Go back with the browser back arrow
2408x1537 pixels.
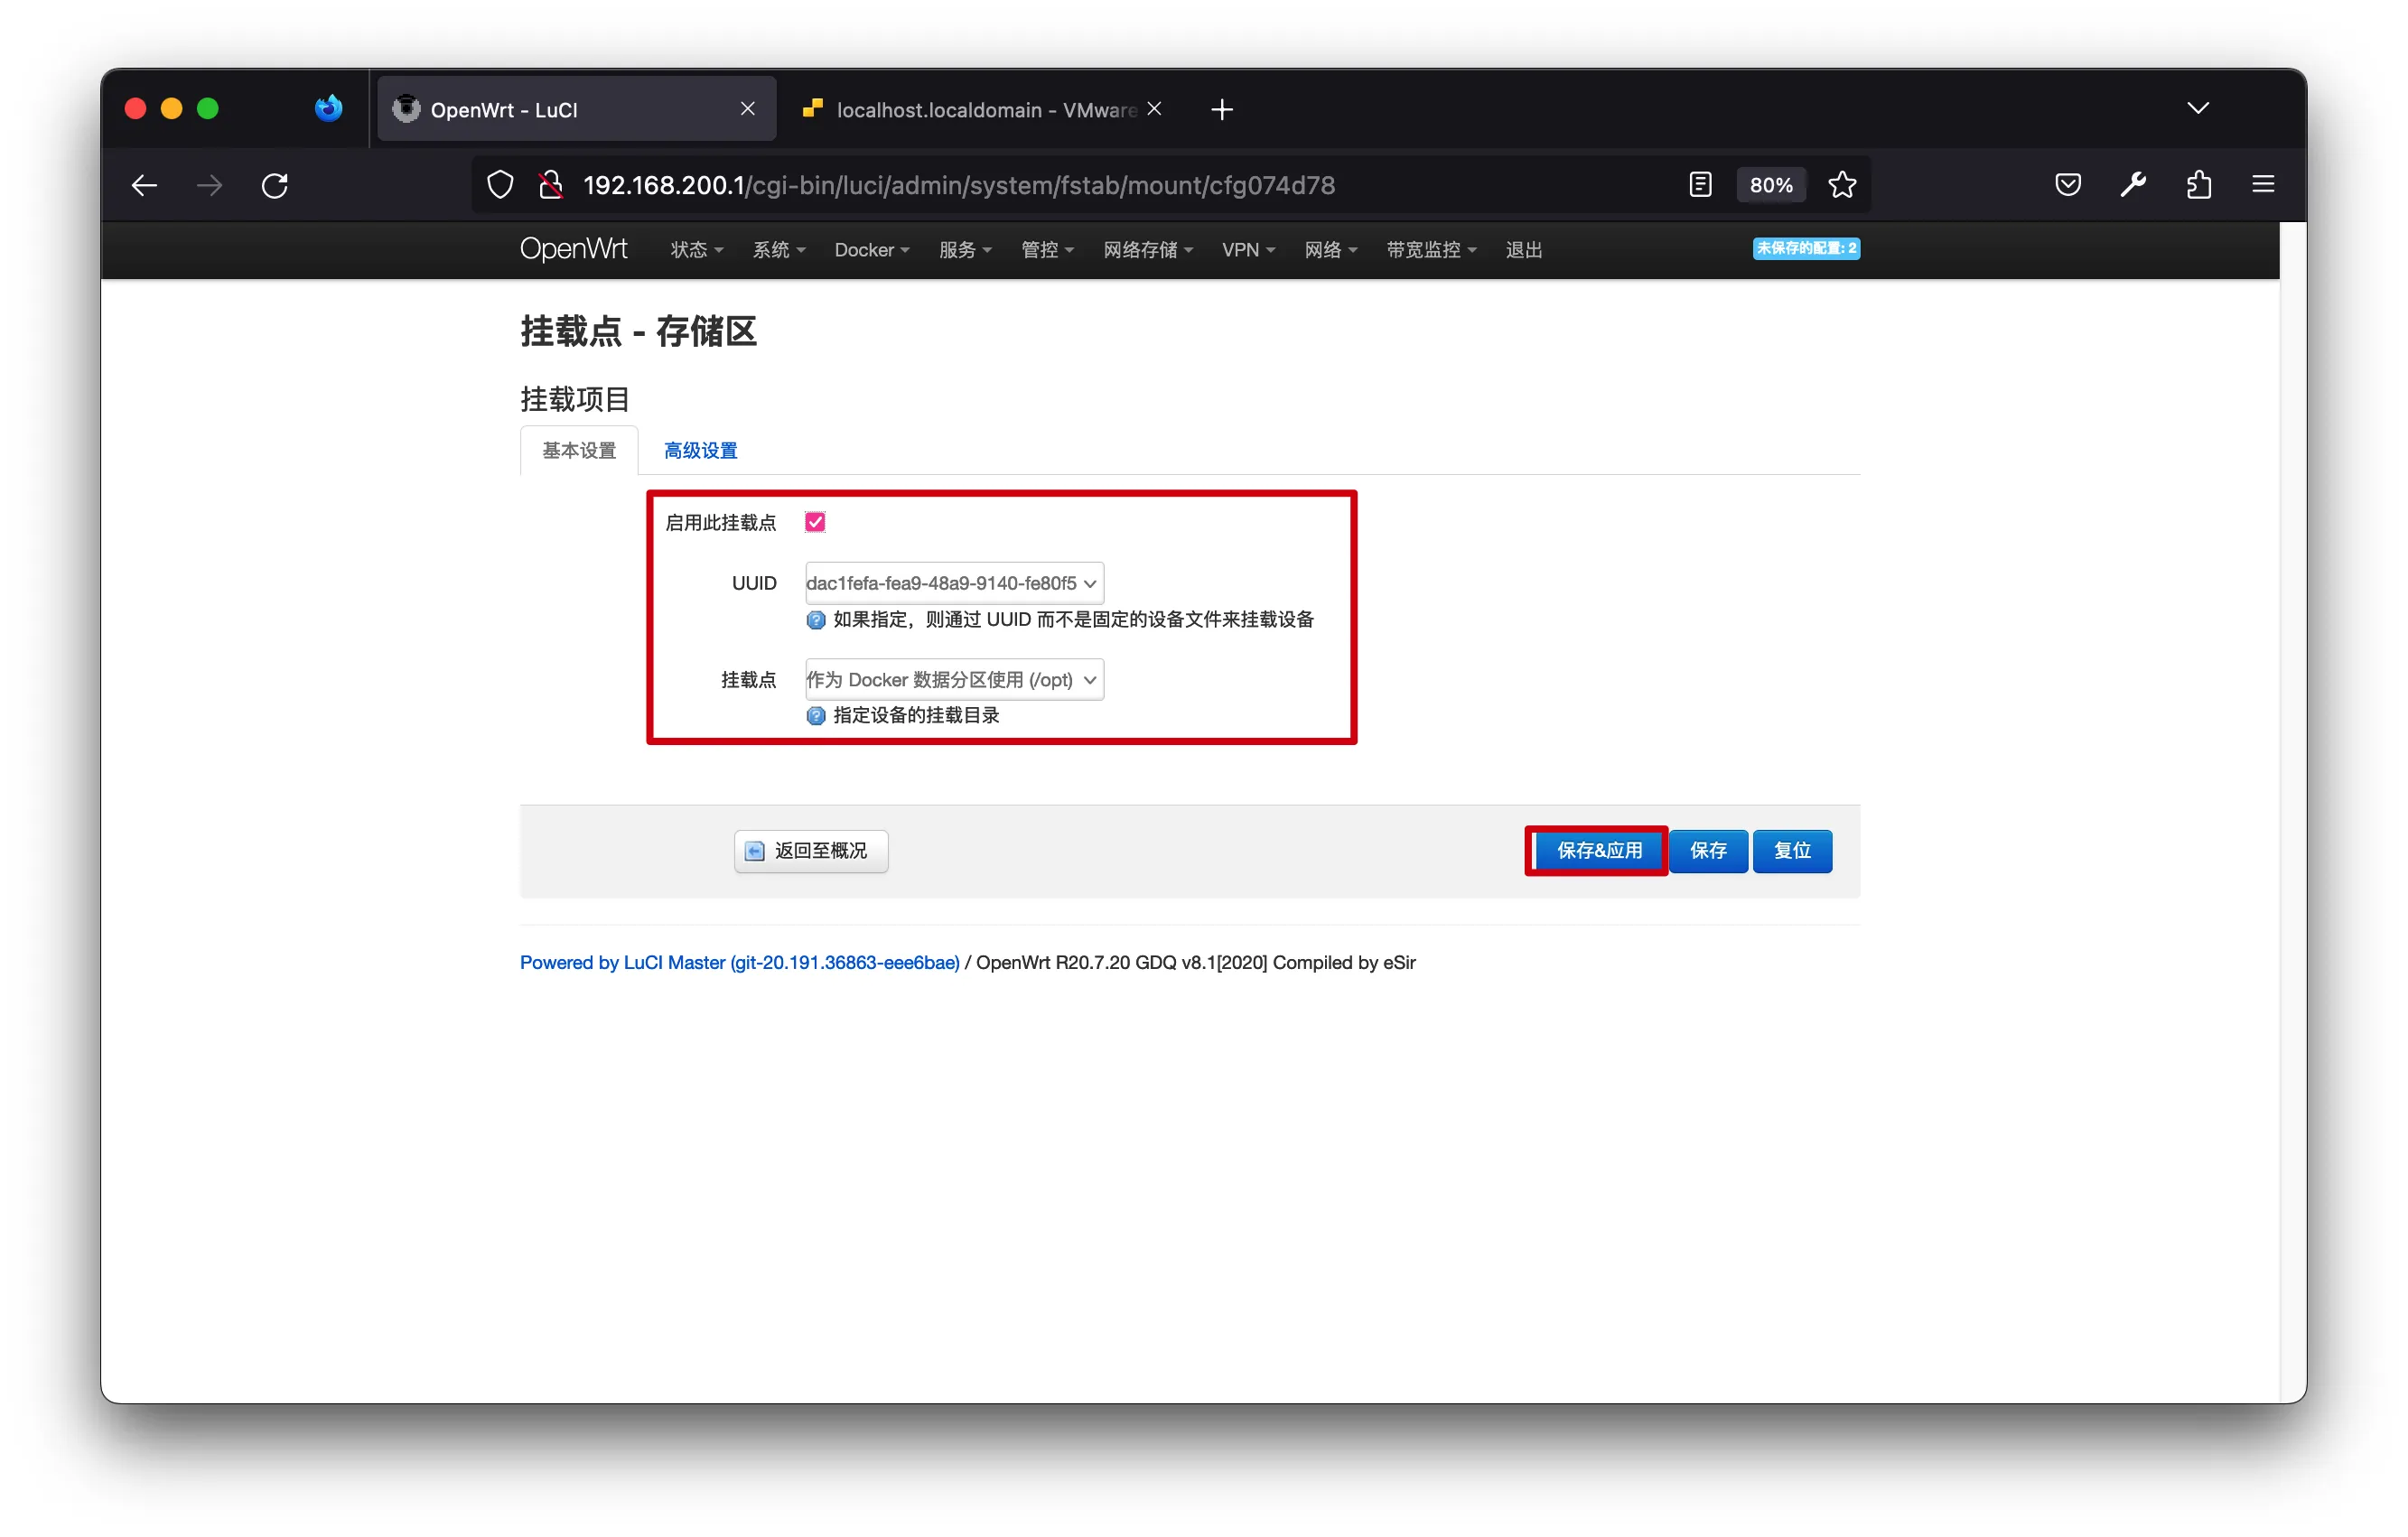(144, 185)
